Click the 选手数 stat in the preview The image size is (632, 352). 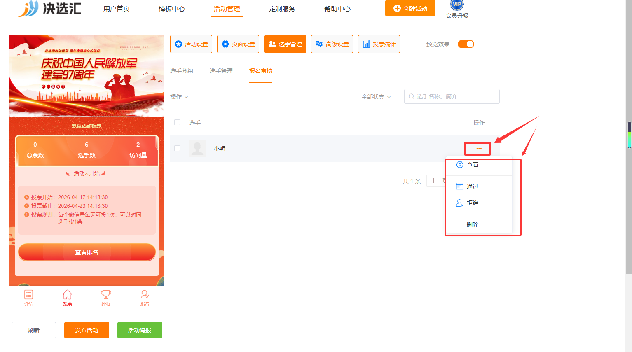pos(87,150)
